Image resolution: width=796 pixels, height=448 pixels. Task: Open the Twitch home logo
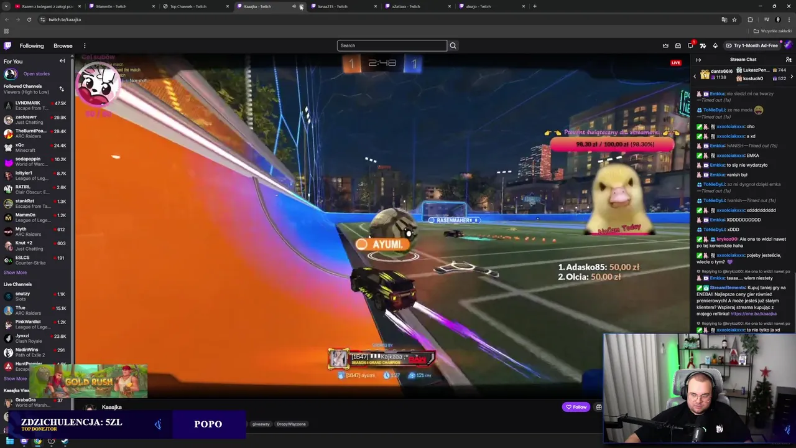coord(7,45)
